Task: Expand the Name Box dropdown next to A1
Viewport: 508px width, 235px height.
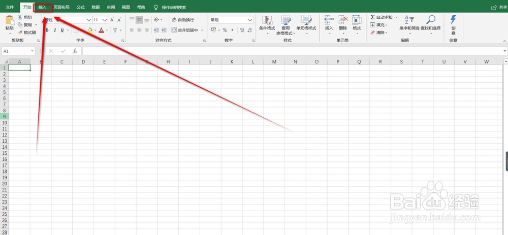Action: pyautogui.click(x=33, y=51)
